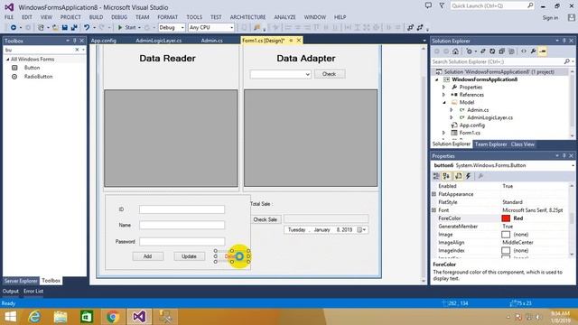Click the ImageIndex property empty swatch
This screenshot has height=325, width=578.
click(506, 251)
